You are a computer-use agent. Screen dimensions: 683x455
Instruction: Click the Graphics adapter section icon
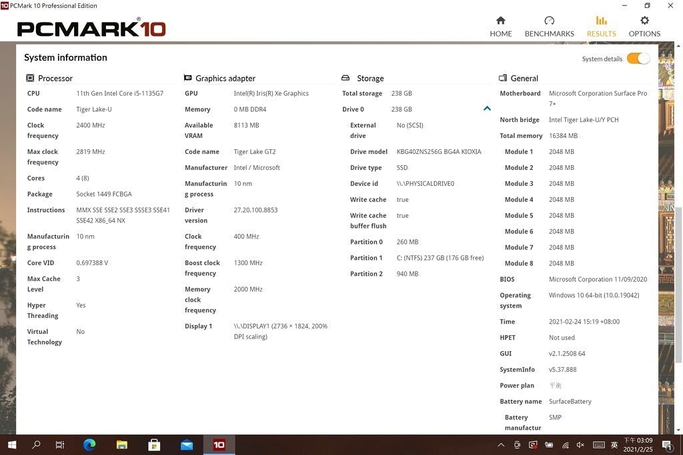pos(187,78)
